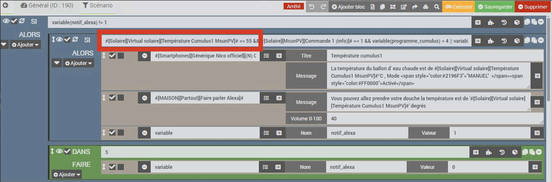
Task: Search in scenario with magnifier icon
Action: pyautogui.click(x=436, y=7)
